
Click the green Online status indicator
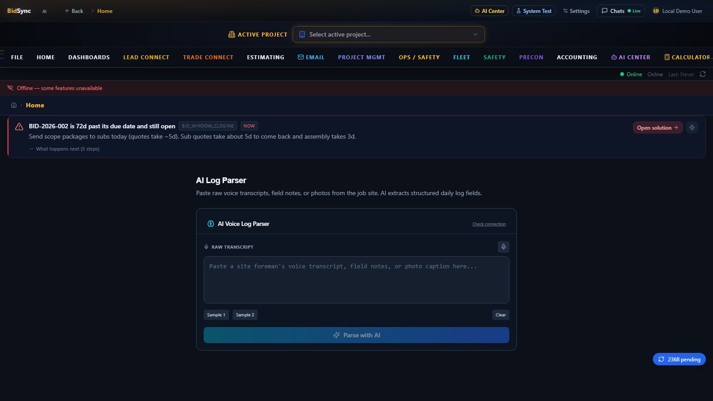(x=631, y=74)
